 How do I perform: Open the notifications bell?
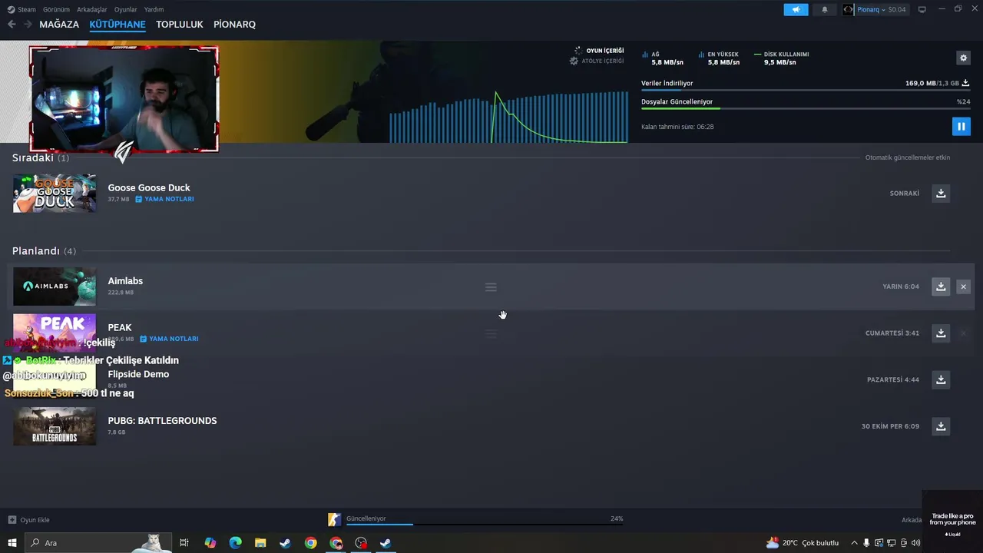tap(825, 9)
